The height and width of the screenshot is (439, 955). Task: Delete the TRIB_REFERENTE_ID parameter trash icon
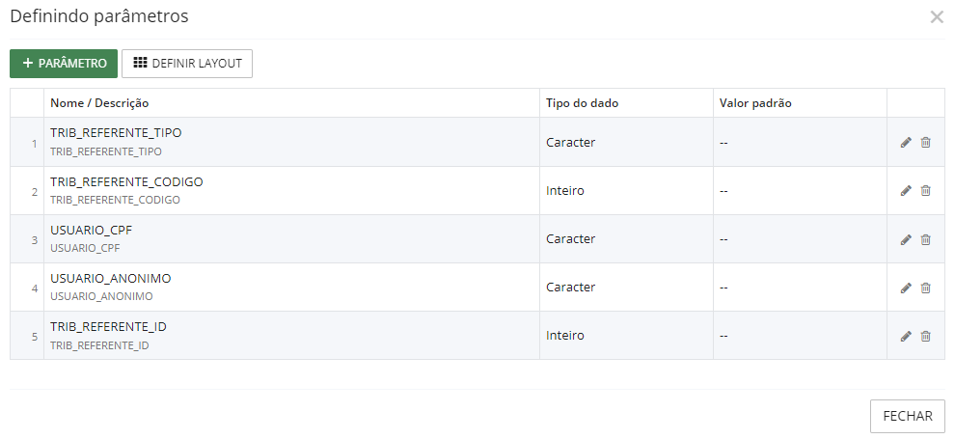tap(926, 336)
